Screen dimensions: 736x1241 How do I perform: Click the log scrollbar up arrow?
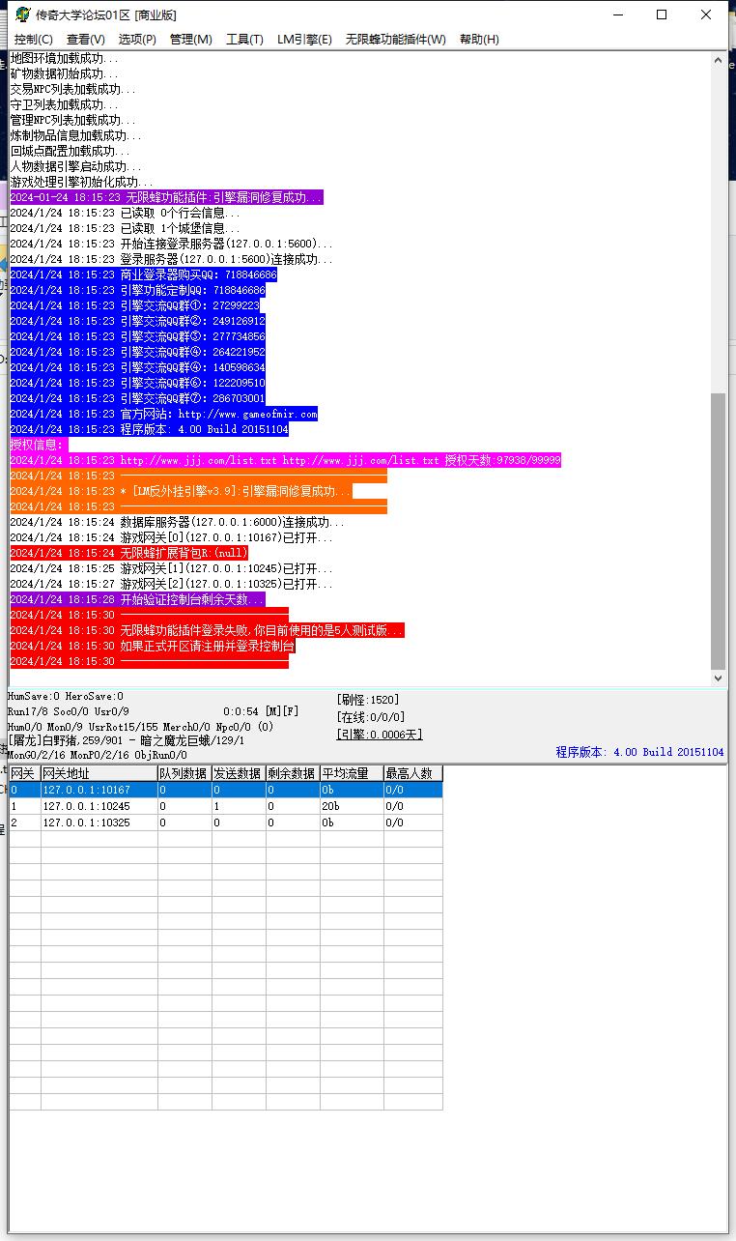tap(718, 60)
